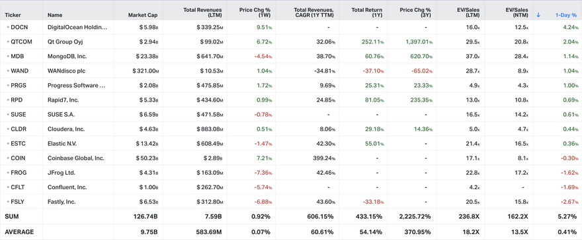Click the bullet dot beside COIN ticker

click(x=8, y=158)
